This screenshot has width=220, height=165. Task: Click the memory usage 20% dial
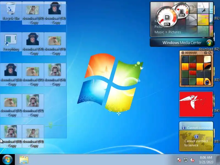tap(182, 11)
